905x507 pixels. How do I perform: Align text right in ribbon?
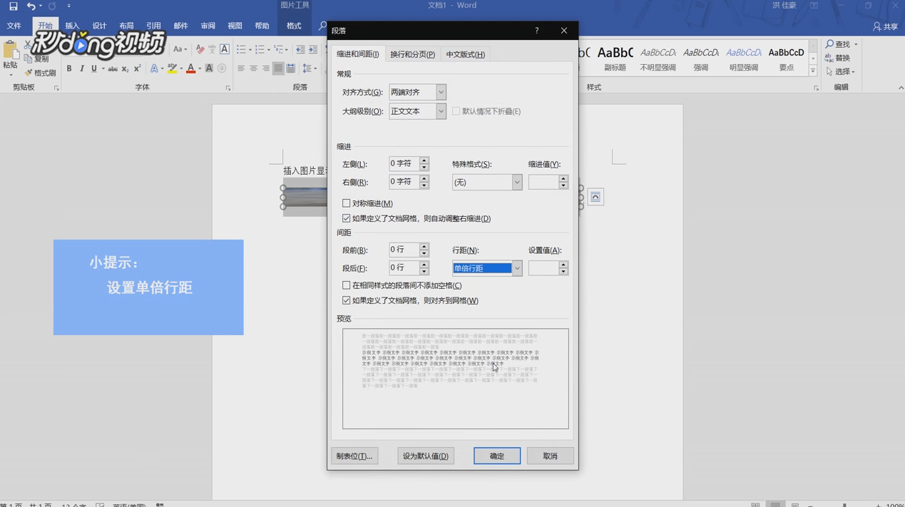[x=265, y=68]
